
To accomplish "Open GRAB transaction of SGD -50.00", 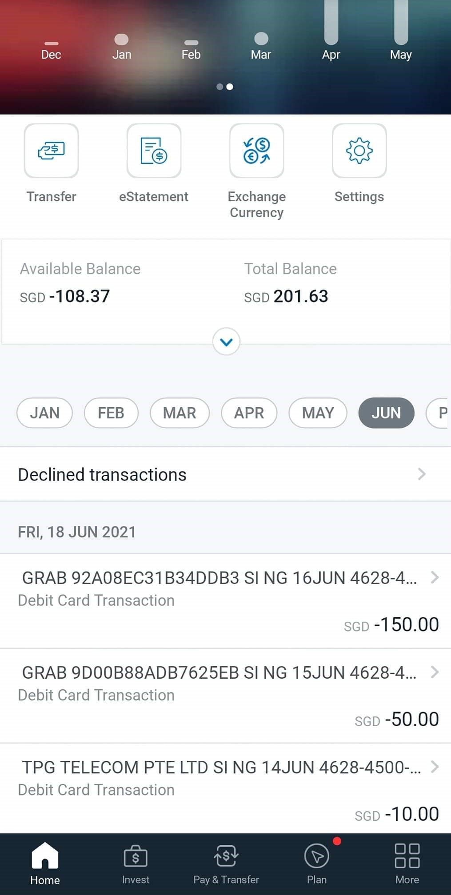I will click(x=225, y=696).
